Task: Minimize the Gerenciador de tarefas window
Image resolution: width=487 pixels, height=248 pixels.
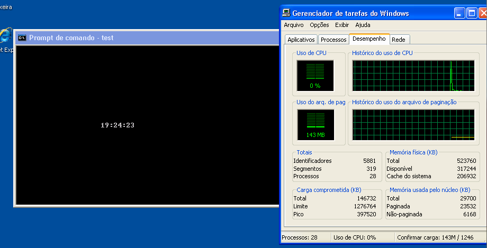Action: [x=459, y=13]
